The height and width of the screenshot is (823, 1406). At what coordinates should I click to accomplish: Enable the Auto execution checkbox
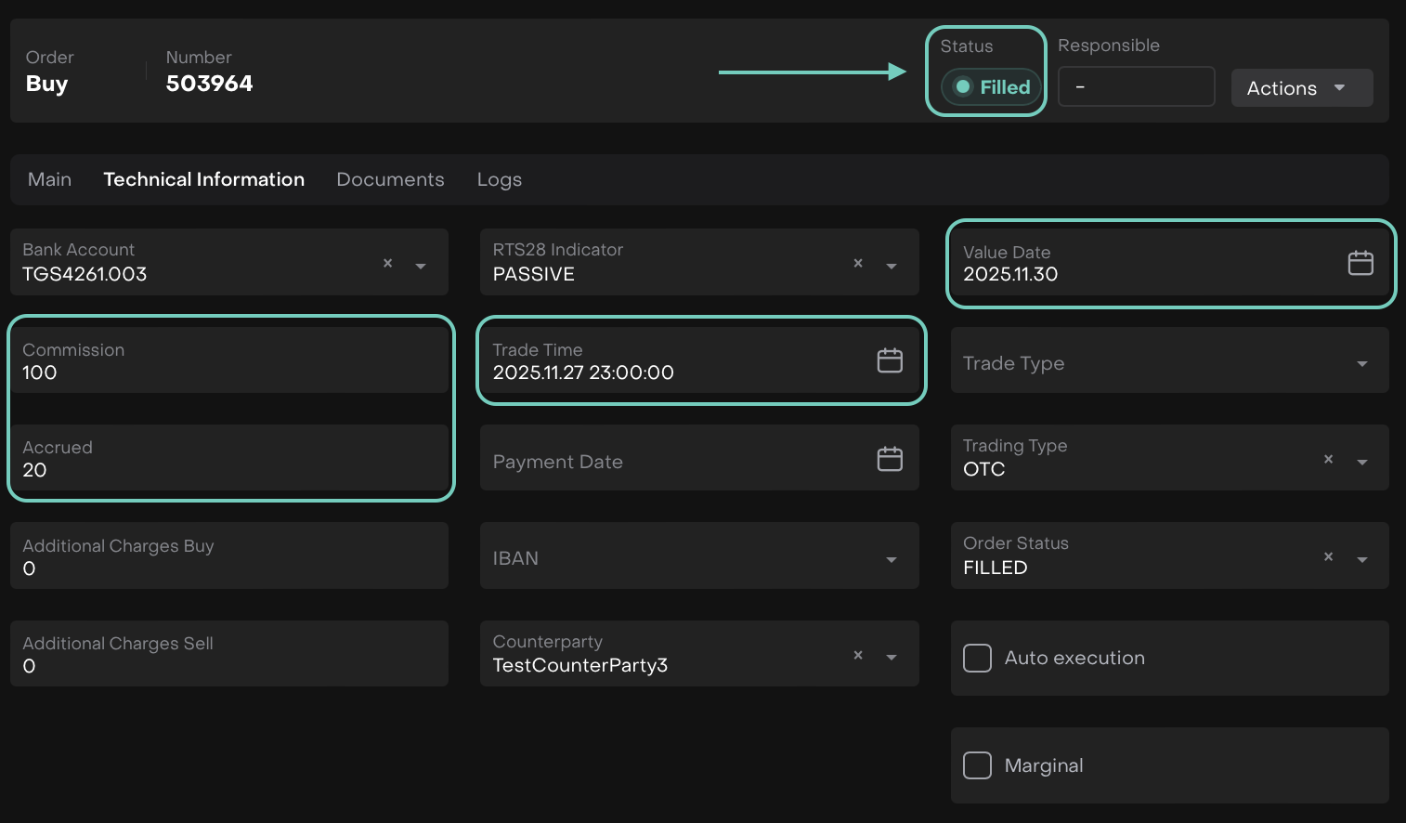click(x=977, y=659)
